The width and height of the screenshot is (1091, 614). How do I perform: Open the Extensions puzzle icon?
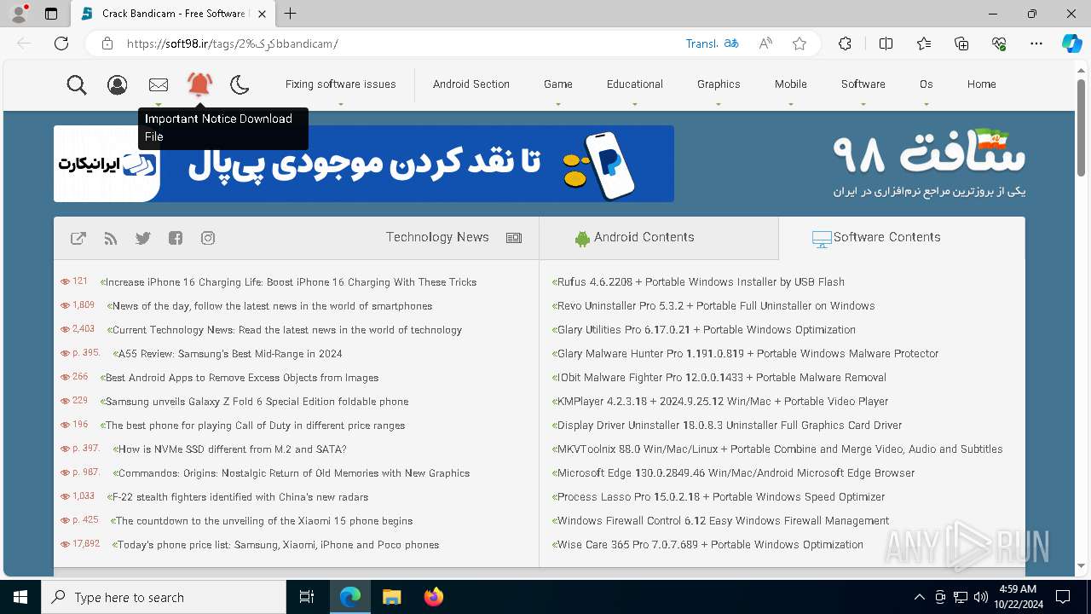click(x=845, y=43)
